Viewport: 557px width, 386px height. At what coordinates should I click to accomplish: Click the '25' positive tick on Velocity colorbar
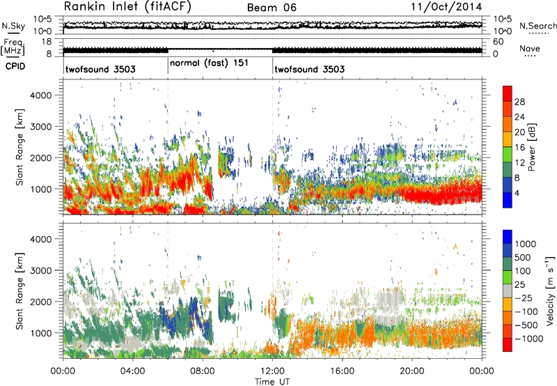click(x=519, y=284)
